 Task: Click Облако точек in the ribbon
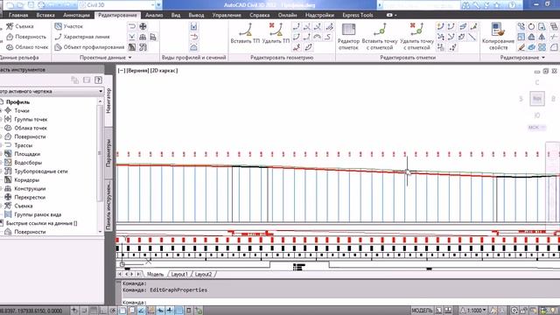tap(27, 47)
